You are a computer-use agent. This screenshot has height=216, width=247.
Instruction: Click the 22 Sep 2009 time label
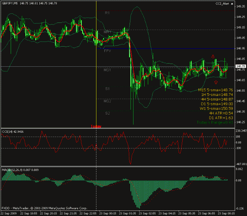(x=9, y=214)
